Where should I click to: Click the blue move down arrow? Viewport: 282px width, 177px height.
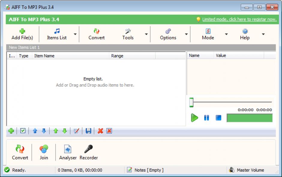click(x=44, y=131)
